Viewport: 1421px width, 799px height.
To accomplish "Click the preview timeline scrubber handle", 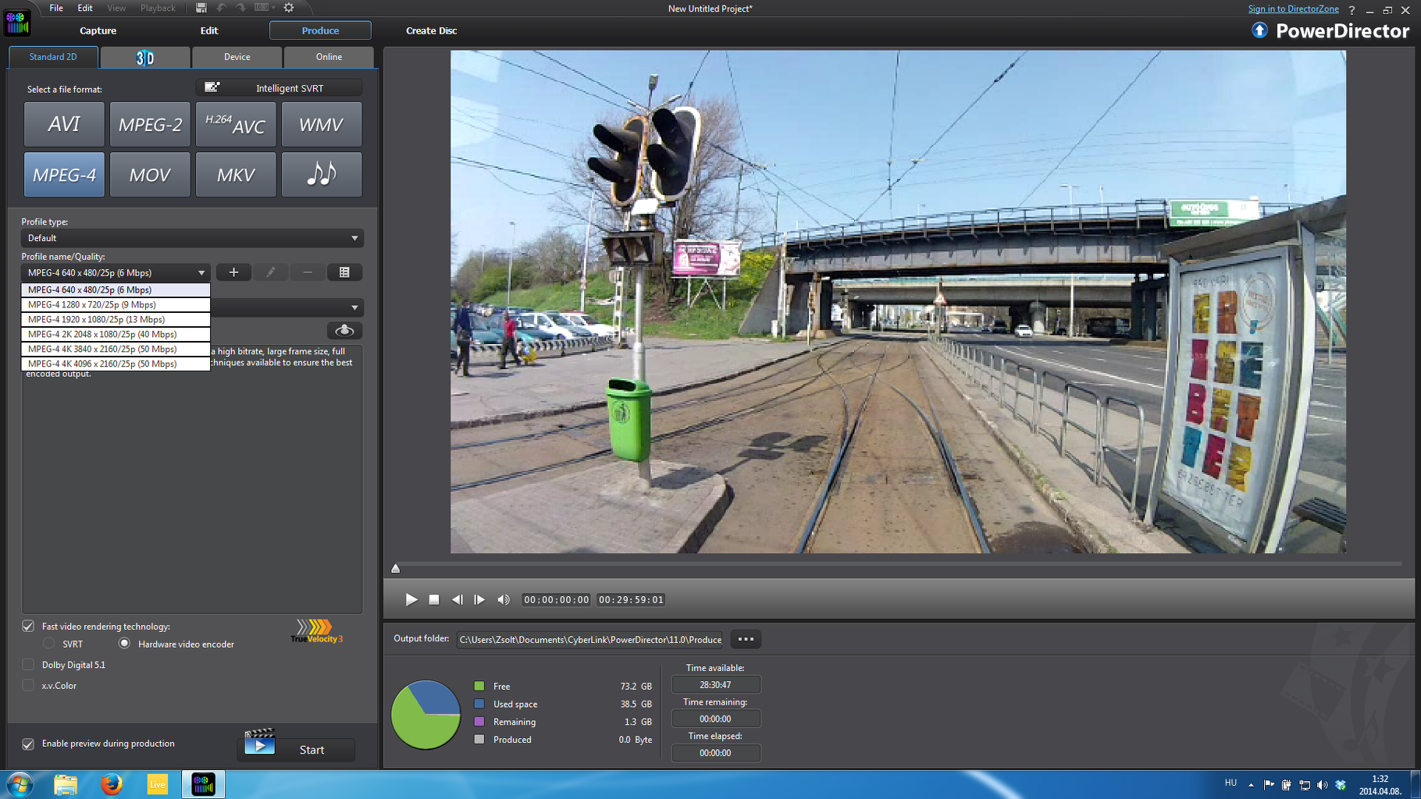I will [x=396, y=568].
